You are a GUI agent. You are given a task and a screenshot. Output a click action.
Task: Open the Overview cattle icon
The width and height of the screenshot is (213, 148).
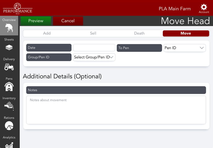9,28
